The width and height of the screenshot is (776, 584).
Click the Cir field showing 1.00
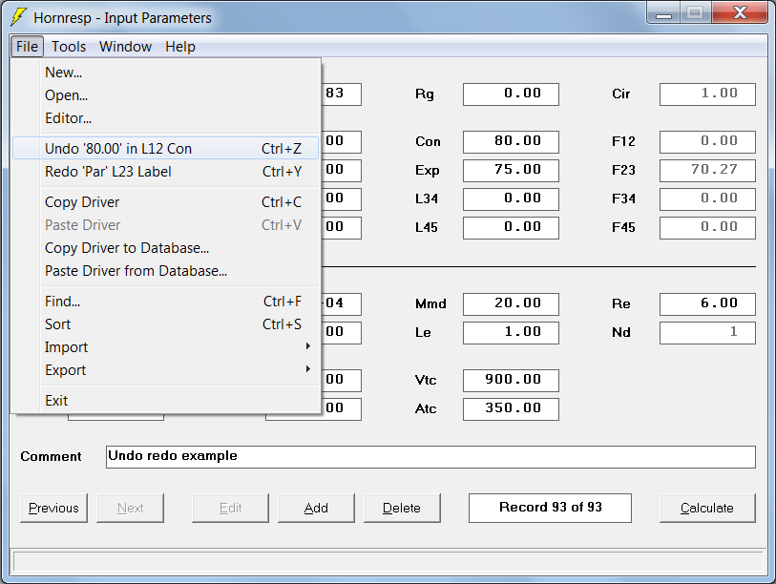[707, 94]
